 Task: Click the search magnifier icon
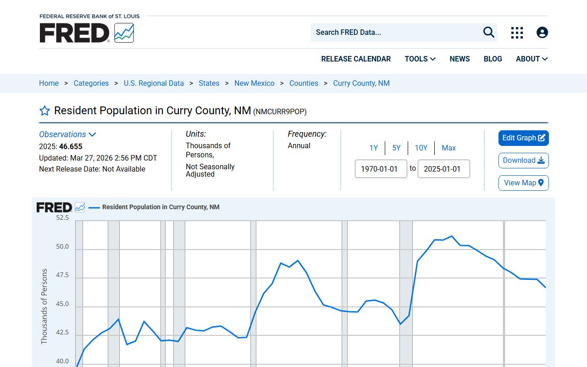click(x=489, y=32)
